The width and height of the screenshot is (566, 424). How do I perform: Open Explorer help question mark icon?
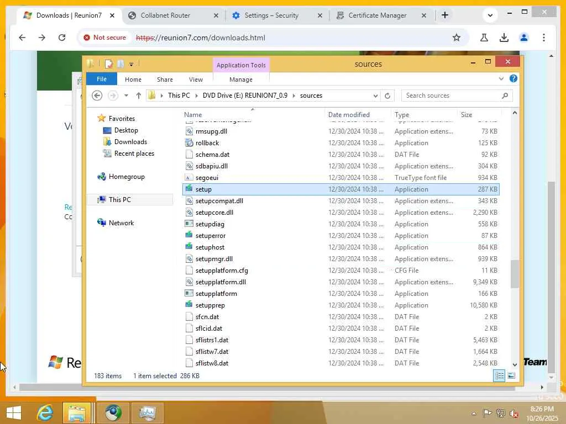(x=513, y=78)
